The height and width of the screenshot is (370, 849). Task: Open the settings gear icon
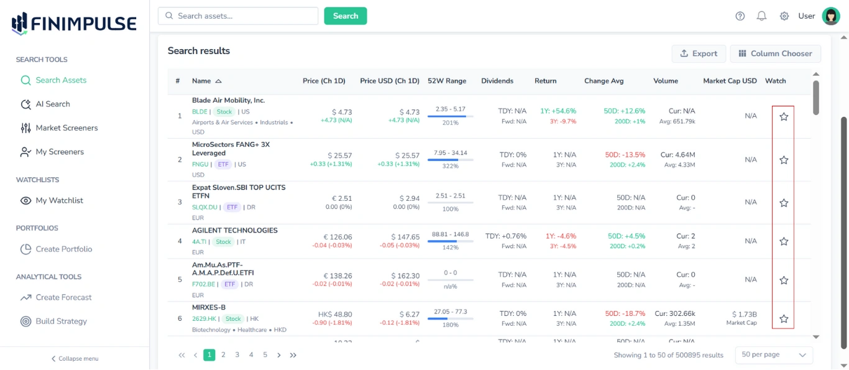784,16
